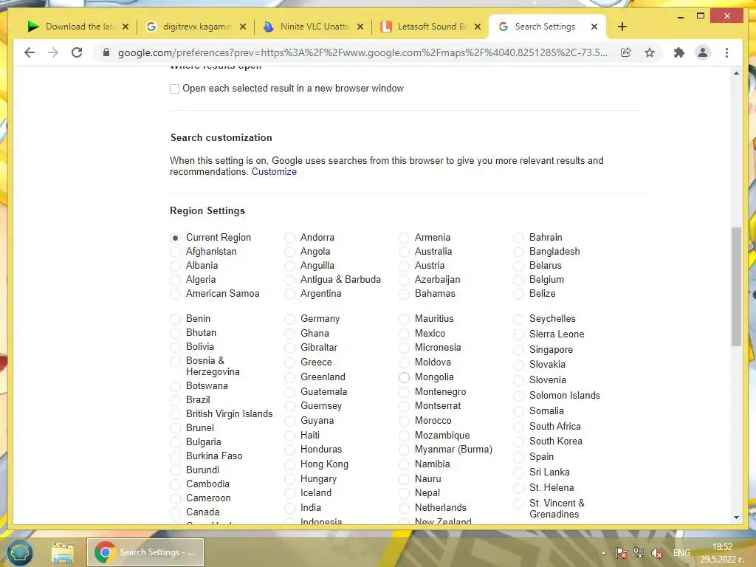Pick Australia as region
Screen dimensions: 756x567
[x=404, y=252]
